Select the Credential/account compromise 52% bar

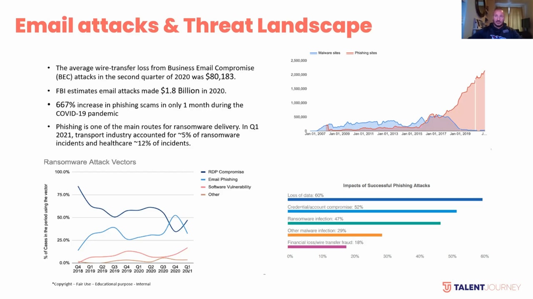coord(372,211)
